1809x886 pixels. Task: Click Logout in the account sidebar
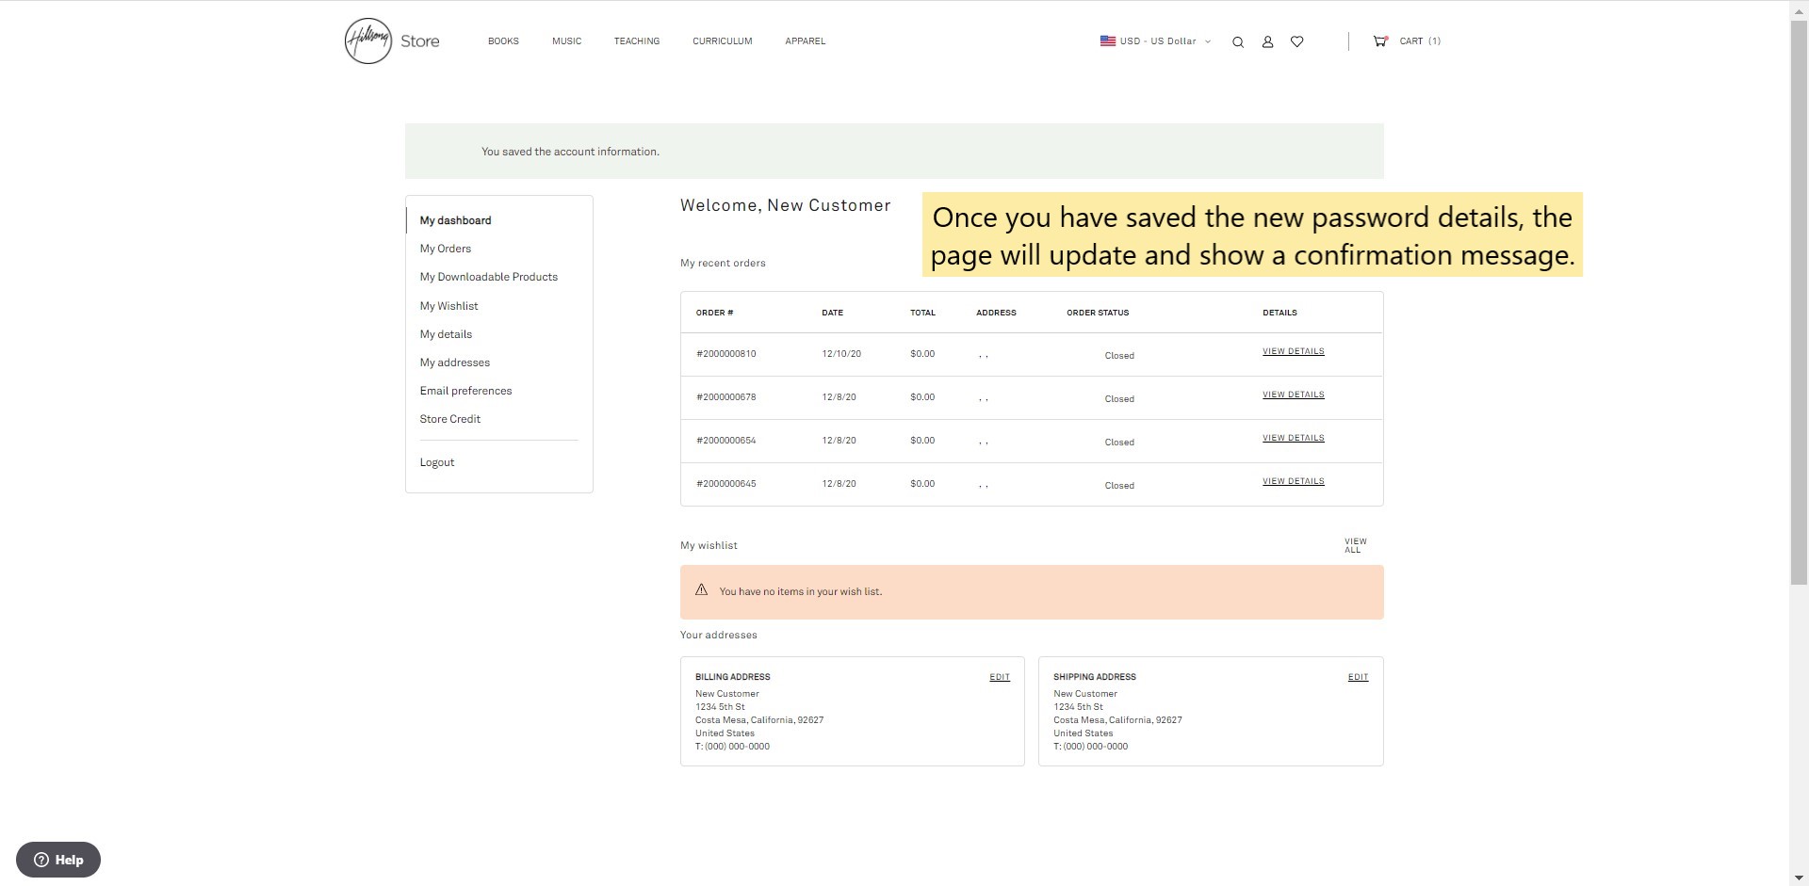tap(436, 462)
